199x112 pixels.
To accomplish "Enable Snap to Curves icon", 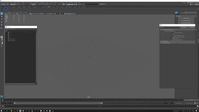I will (x=42, y=4).
